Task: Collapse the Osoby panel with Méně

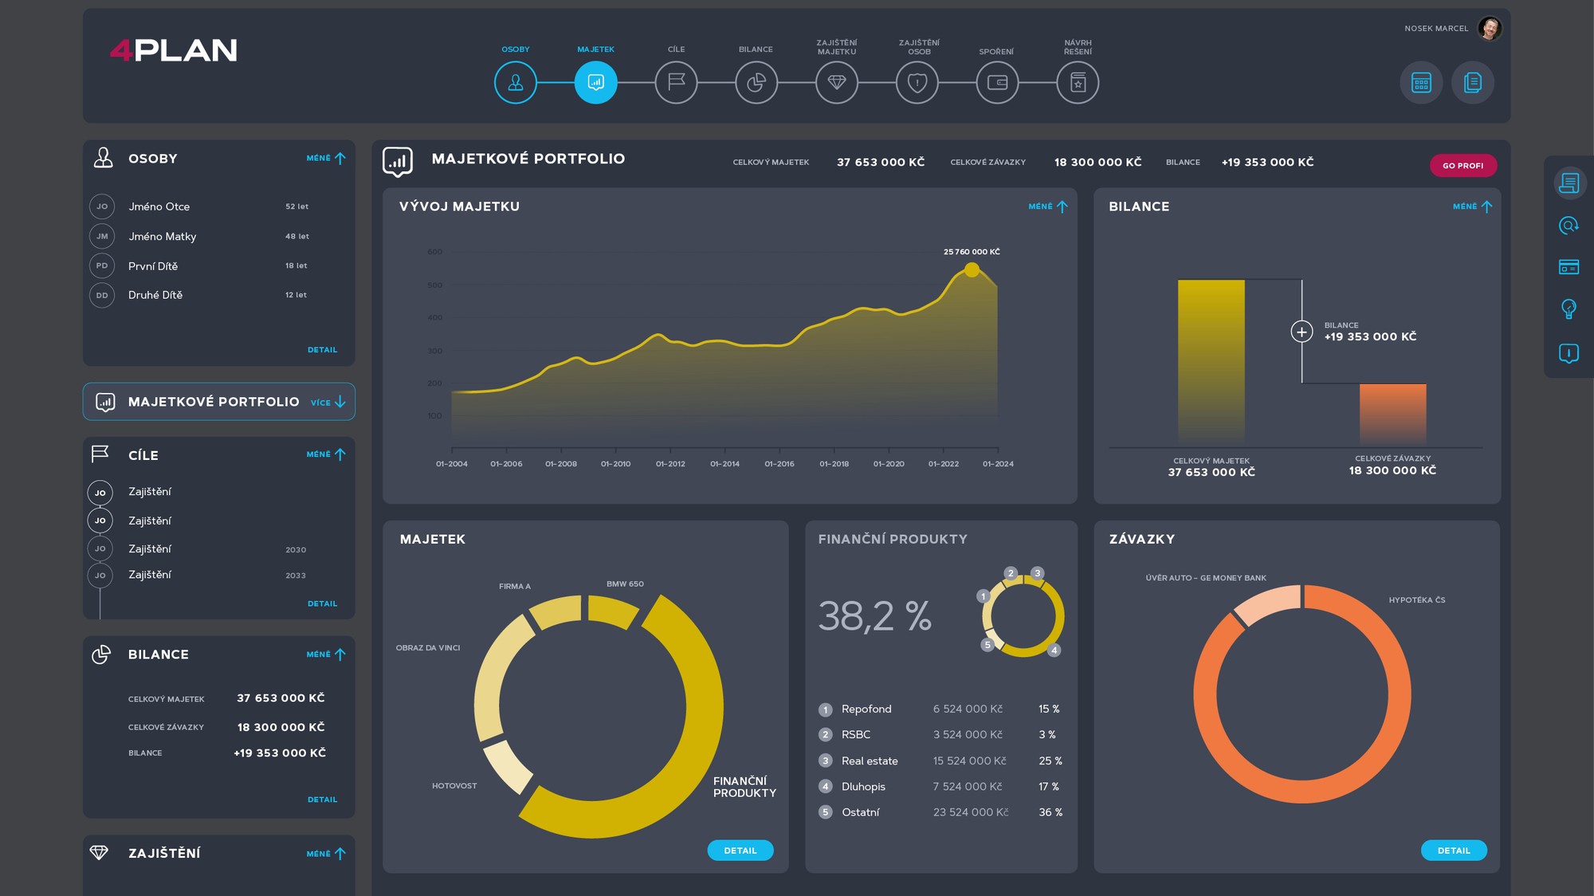Action: click(x=326, y=159)
